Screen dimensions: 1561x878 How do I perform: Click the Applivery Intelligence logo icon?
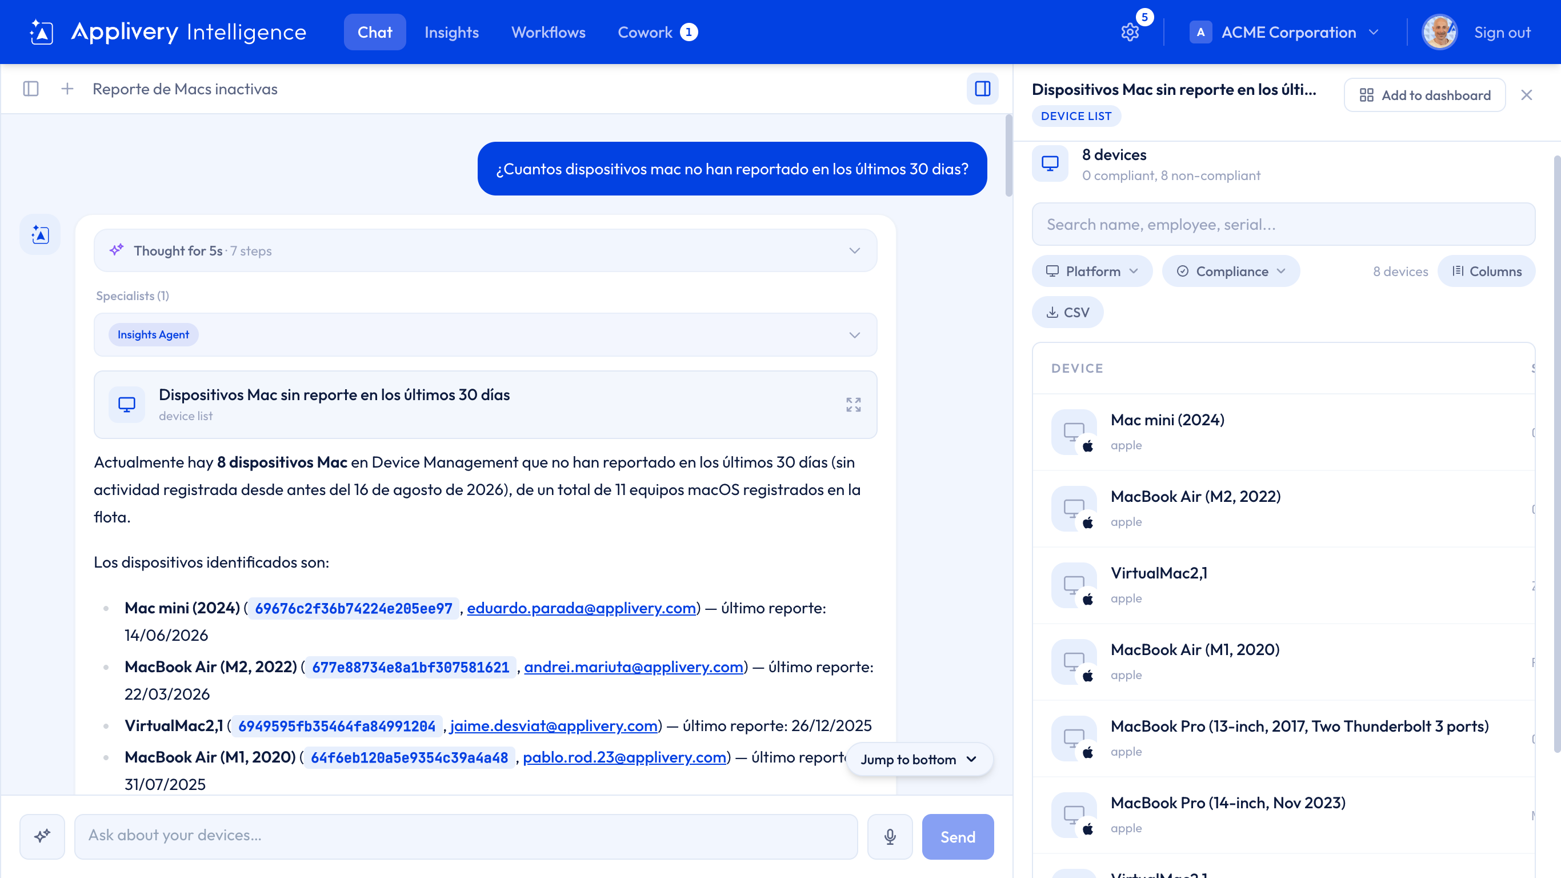tap(41, 32)
